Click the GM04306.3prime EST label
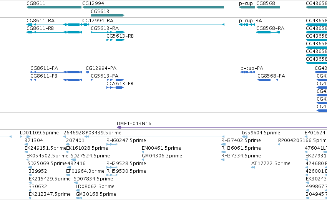This screenshot has height=200, width=327. point(162,156)
